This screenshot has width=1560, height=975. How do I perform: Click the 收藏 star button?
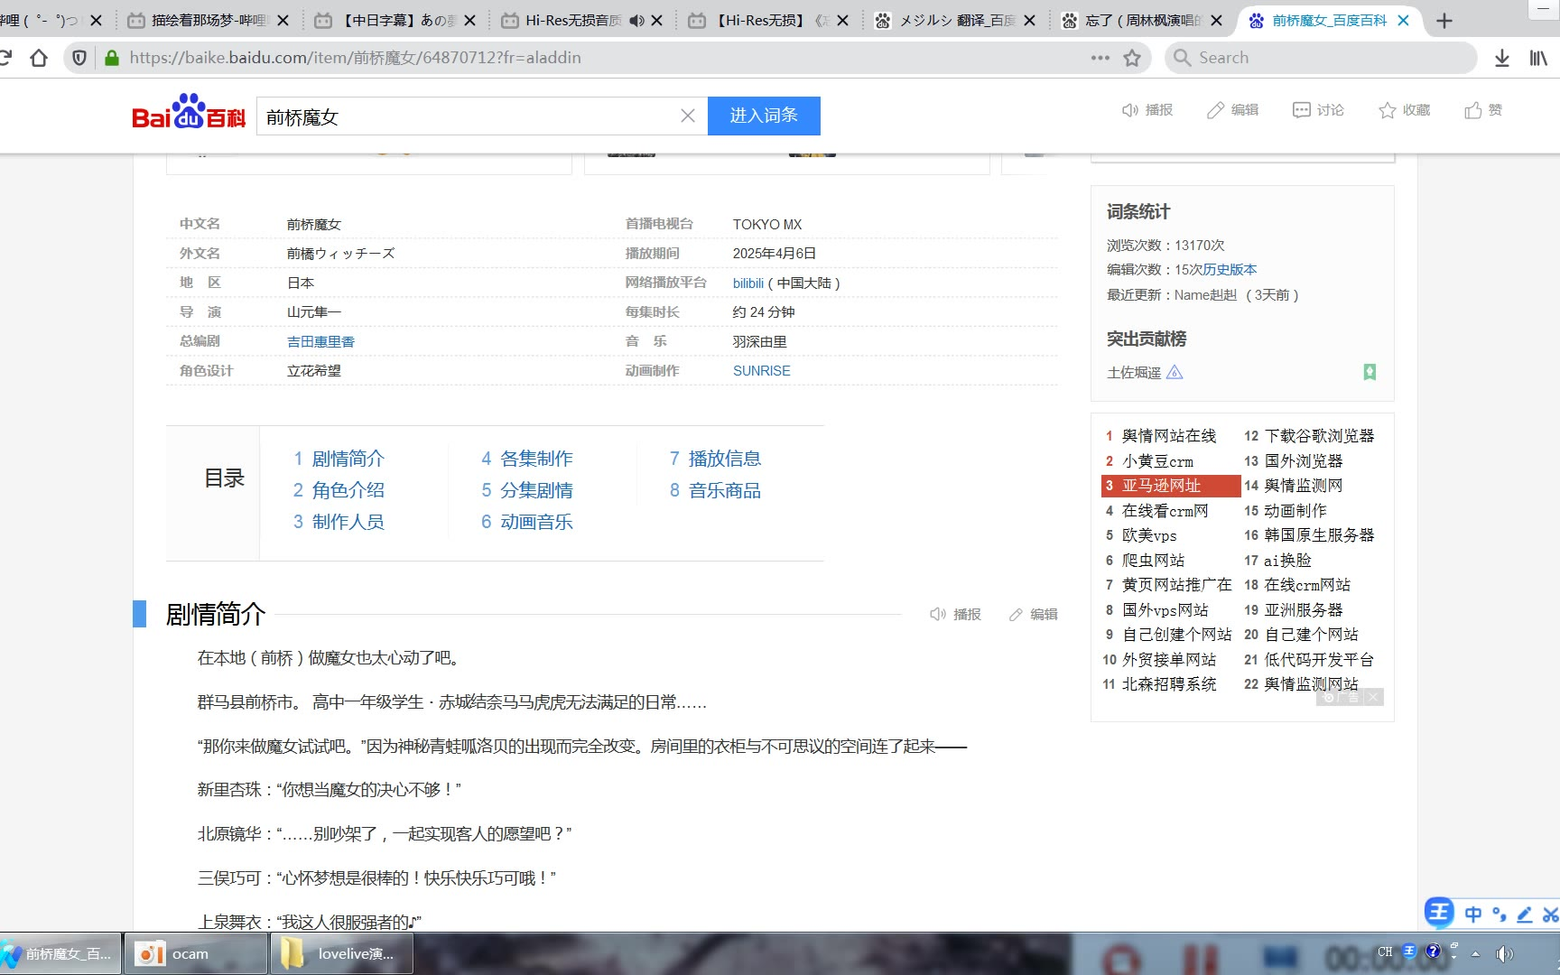[x=1405, y=110]
